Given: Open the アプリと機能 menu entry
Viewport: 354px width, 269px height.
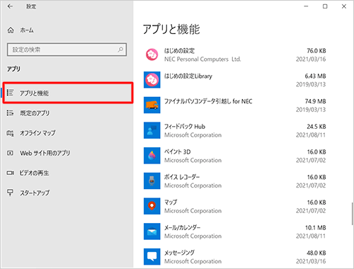Looking at the screenshot, I should (x=68, y=93).
